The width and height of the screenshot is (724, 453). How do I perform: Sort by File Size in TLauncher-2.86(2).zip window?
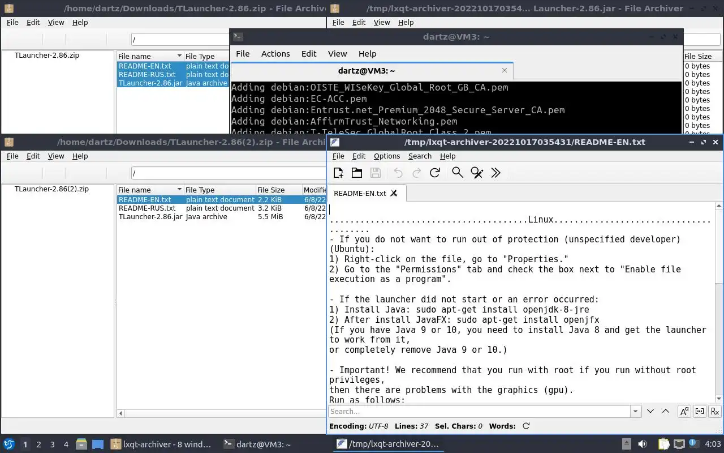[x=278, y=190]
